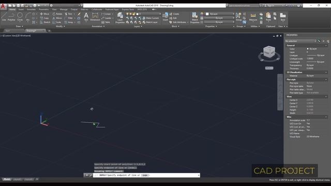
Task: Select the Polyline tool
Action: (x=11, y=17)
